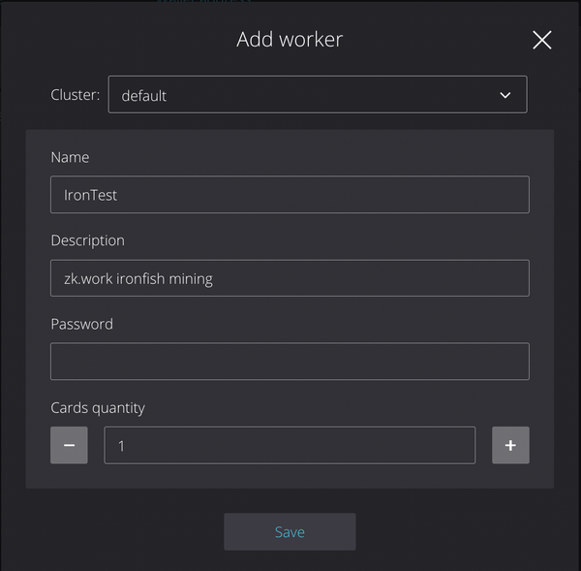Click the Cluster dropdown chevron arrow

(505, 95)
